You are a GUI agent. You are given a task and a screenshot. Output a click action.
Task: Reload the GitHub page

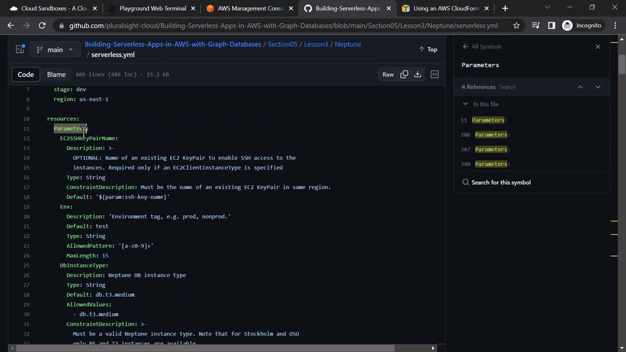tap(42, 25)
